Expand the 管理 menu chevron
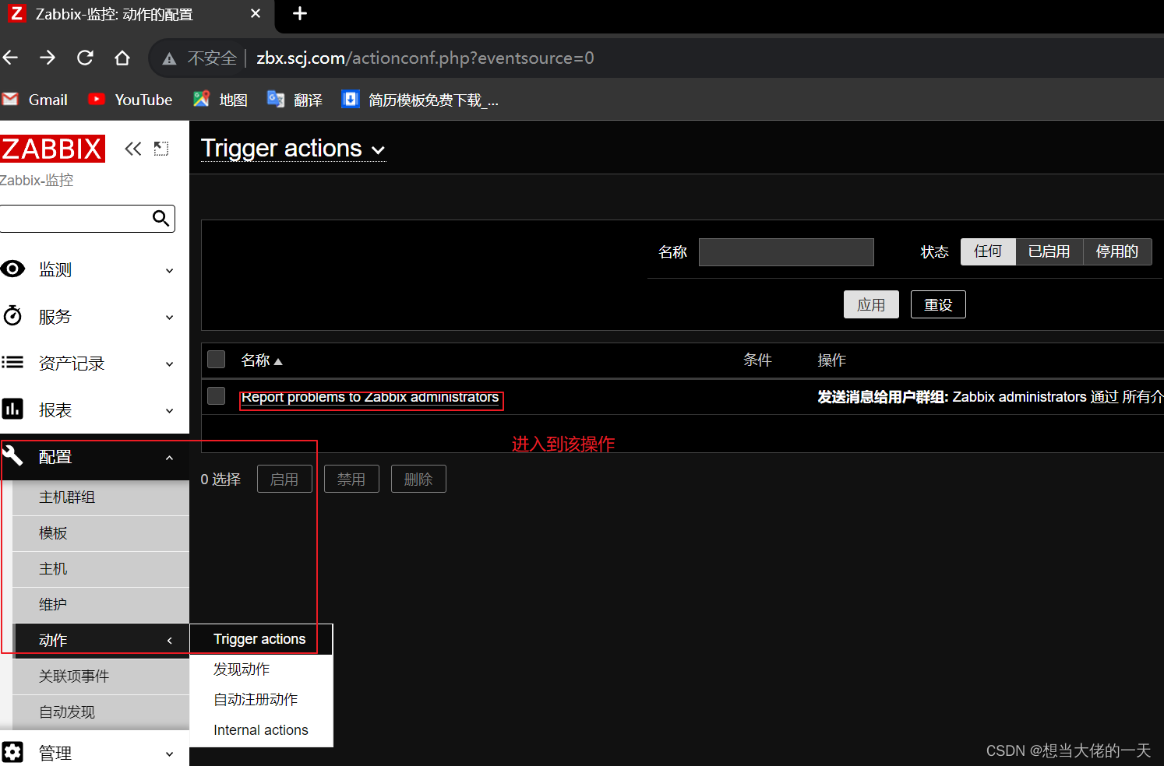The width and height of the screenshot is (1164, 766). (x=169, y=754)
